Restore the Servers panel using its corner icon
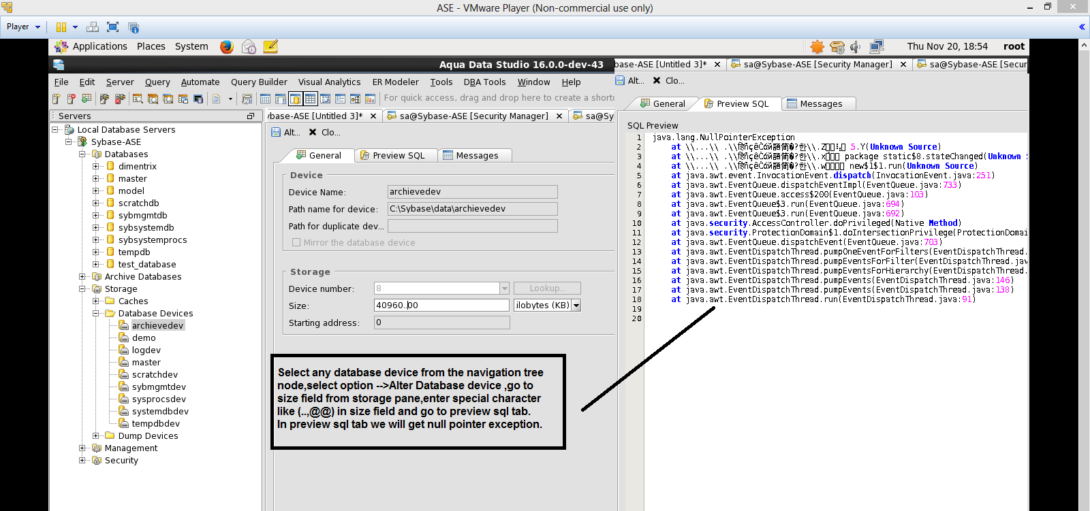Screen dimensions: 1090x511 click(x=251, y=116)
